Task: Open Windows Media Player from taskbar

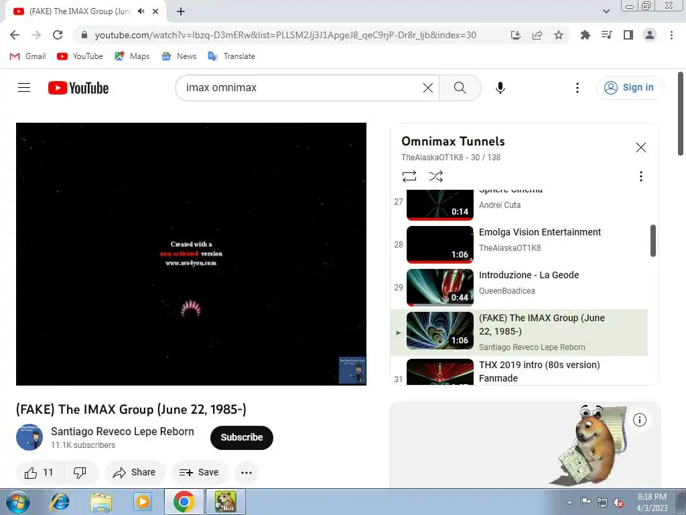Action: 142,502
